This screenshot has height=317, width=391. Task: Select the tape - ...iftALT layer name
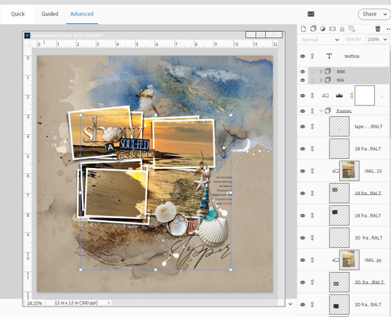(x=369, y=127)
